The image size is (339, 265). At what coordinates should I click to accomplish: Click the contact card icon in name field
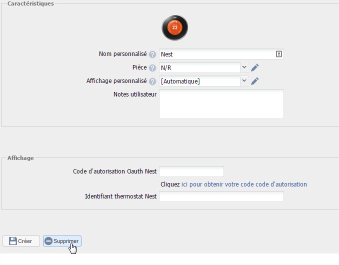pos(278,54)
